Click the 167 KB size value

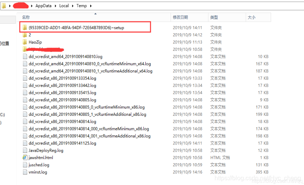[262, 64]
